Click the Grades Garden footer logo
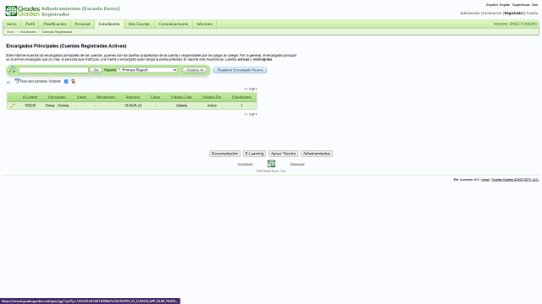 tap(271, 163)
